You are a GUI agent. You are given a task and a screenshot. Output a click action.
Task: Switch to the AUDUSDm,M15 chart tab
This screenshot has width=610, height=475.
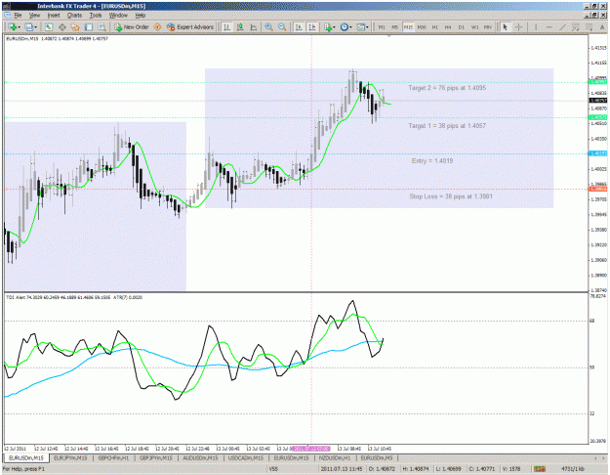pyautogui.click(x=200, y=457)
